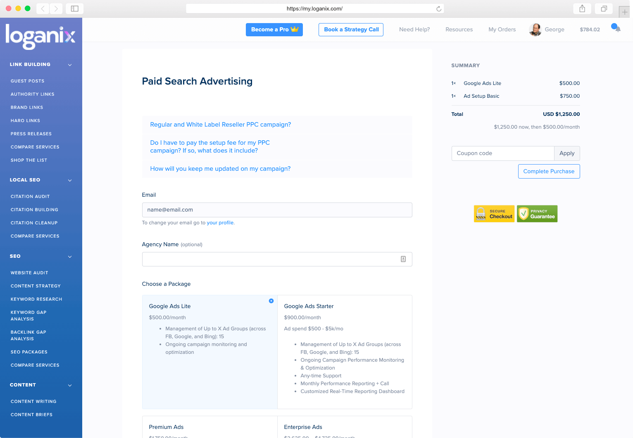Expand the setup fee FAQ question
The width and height of the screenshot is (633, 438).
pos(210,146)
